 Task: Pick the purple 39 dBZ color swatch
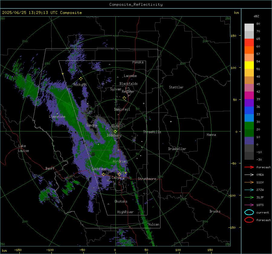(249, 103)
